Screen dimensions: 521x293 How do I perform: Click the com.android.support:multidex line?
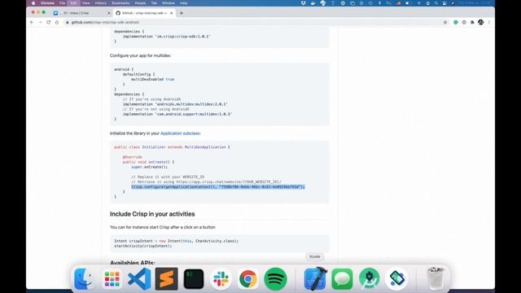[x=177, y=114]
